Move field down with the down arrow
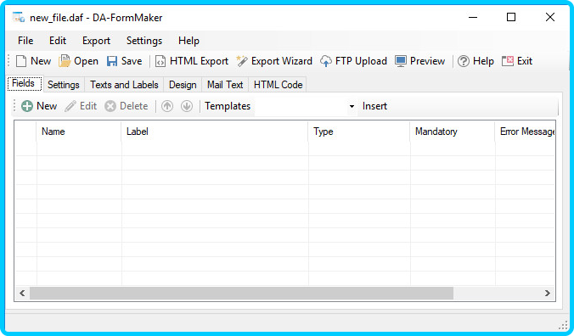 (x=187, y=106)
